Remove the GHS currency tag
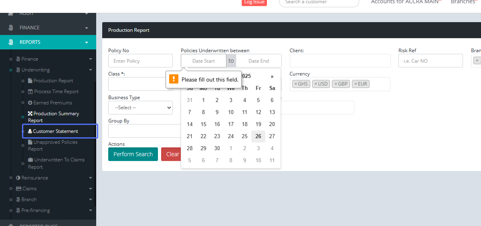Screen dimensions: 481x226 tap(296, 84)
